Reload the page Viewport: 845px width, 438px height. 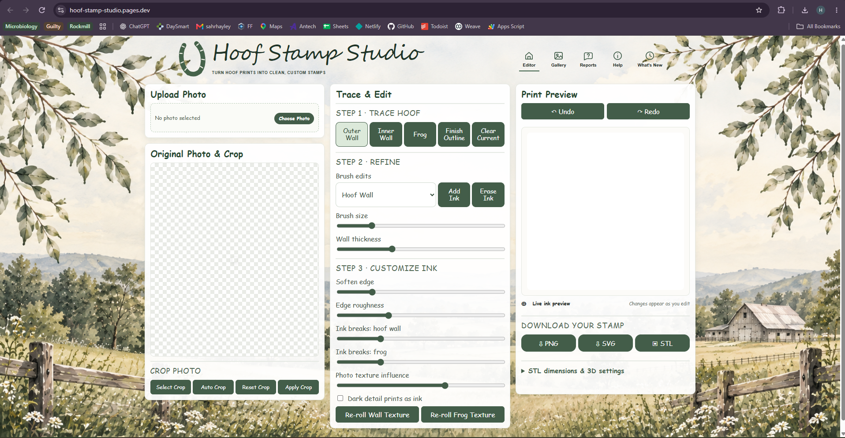42,10
